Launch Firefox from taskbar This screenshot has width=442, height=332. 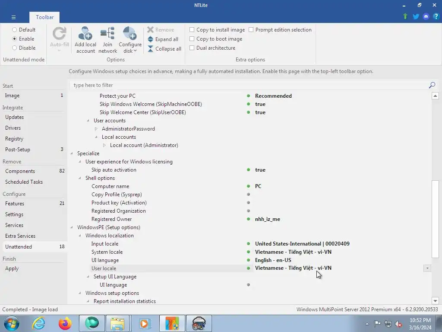65,323
